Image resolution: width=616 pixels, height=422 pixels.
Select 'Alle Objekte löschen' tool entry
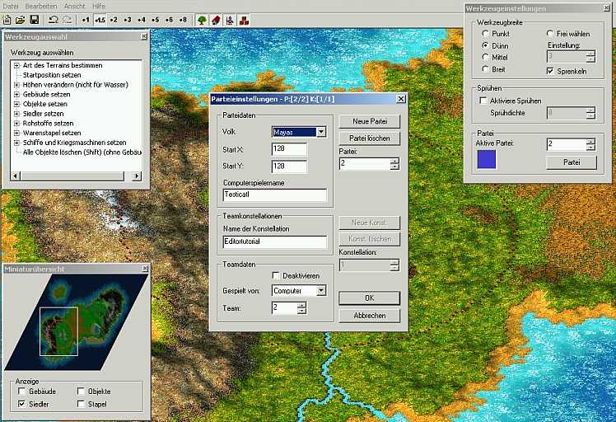coord(82,152)
